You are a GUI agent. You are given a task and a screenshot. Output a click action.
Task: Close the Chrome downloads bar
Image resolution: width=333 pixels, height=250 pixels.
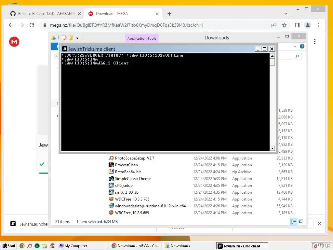coord(319,224)
